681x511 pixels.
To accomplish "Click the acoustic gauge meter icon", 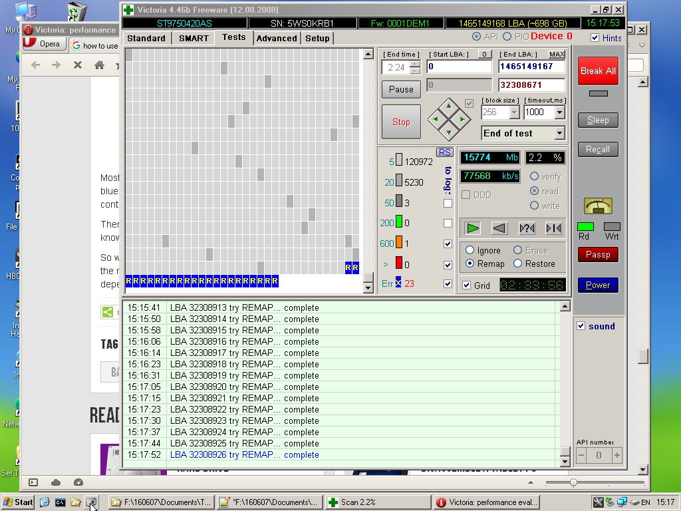I will pos(598,206).
